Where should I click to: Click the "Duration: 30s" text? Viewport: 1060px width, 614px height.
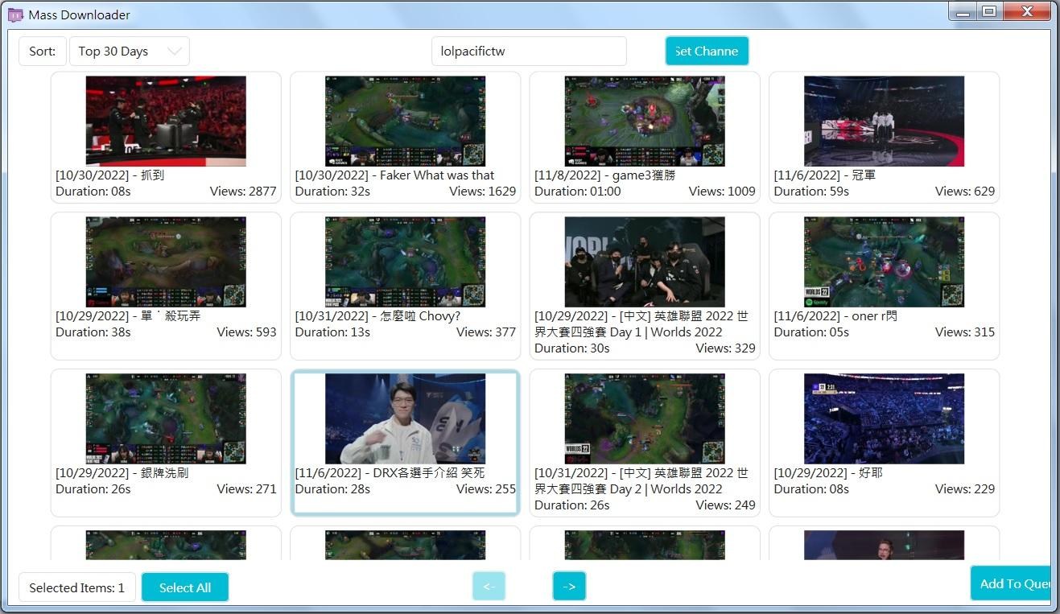click(x=572, y=348)
